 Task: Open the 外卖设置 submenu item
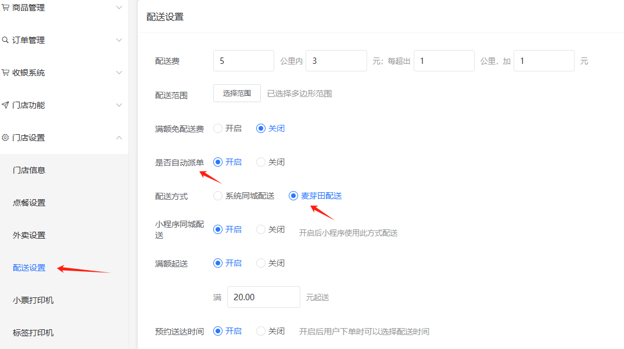[x=29, y=235]
